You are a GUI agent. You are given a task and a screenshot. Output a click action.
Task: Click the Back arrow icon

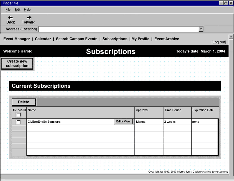[10, 18]
